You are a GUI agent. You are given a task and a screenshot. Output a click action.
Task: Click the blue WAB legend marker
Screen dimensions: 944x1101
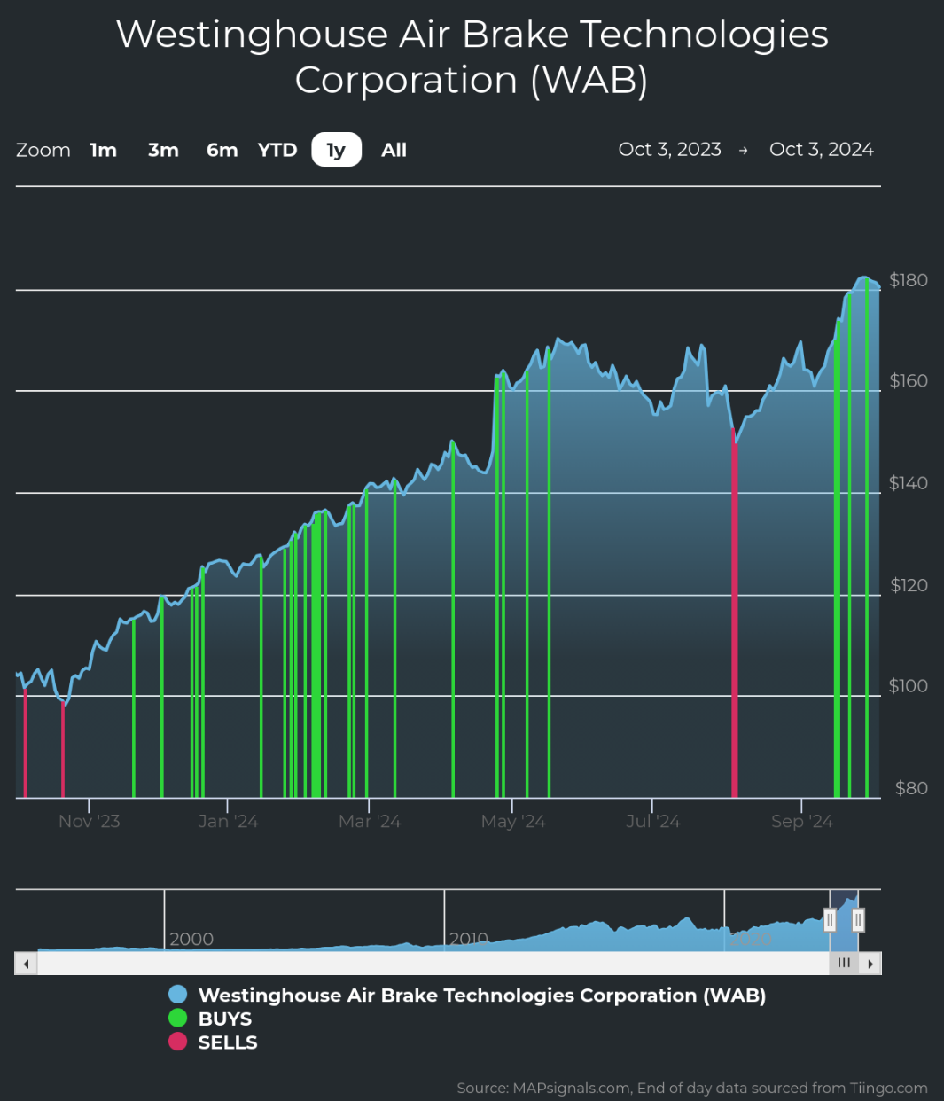pyautogui.click(x=178, y=995)
